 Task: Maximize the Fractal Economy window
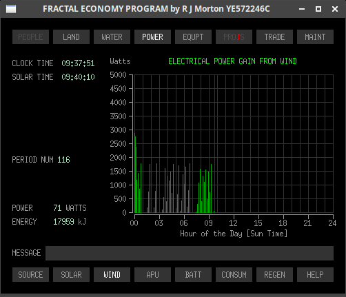[x=318, y=9]
